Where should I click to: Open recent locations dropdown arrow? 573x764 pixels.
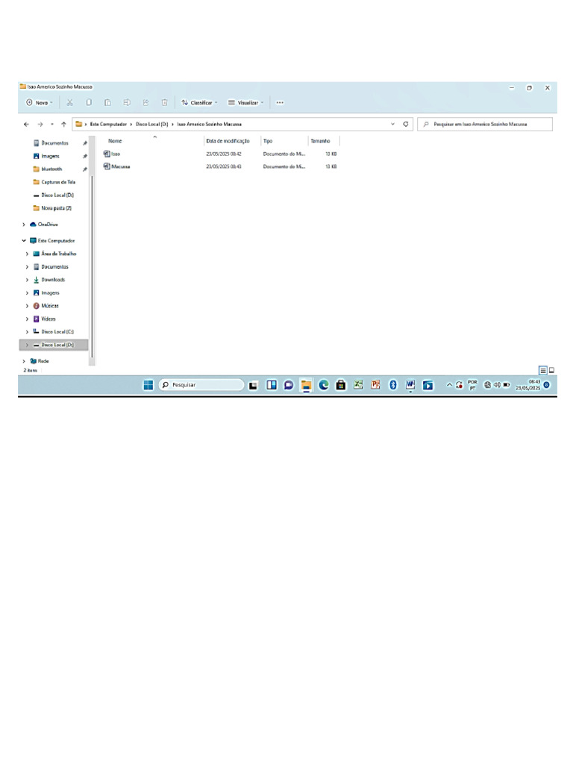tap(52, 125)
